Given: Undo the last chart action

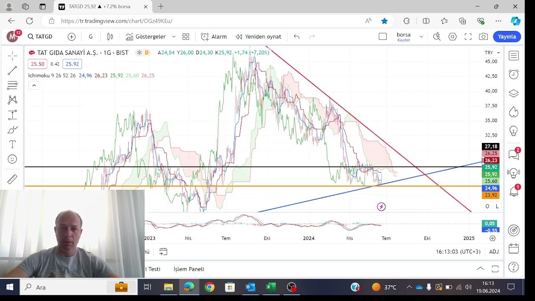Looking at the screenshot, I should [296, 37].
